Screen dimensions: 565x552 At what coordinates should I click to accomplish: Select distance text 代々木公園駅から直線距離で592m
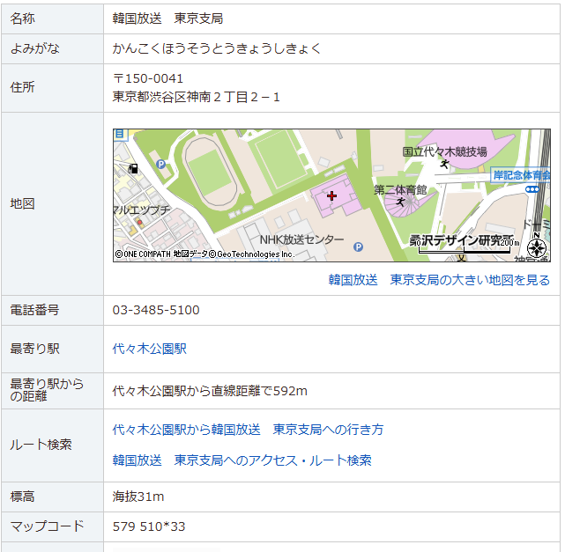click(x=210, y=391)
